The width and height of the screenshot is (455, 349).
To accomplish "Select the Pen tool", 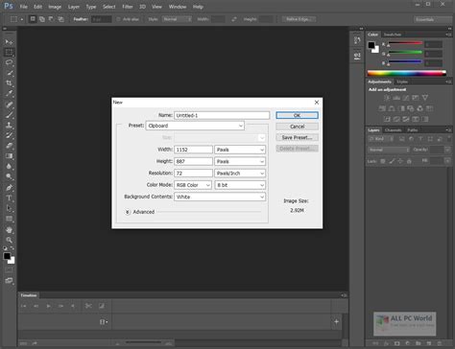I will click(9, 187).
